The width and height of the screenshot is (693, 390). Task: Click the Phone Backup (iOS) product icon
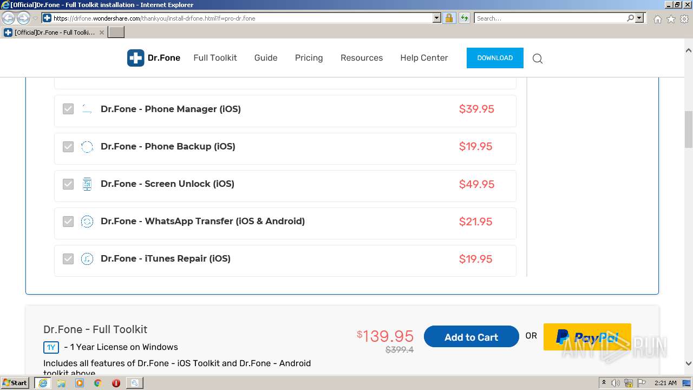coord(87,147)
